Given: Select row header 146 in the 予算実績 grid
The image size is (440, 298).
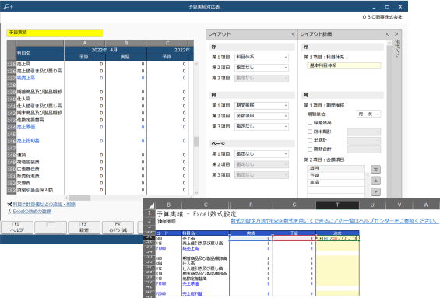Looking at the screenshot, I should (x=11, y=142).
